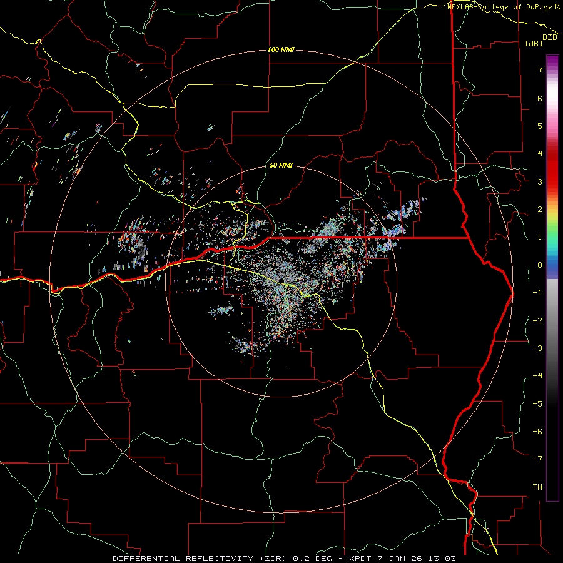Click the -6 dB value on color scale
This screenshot has width=563, height=563.
[537, 432]
